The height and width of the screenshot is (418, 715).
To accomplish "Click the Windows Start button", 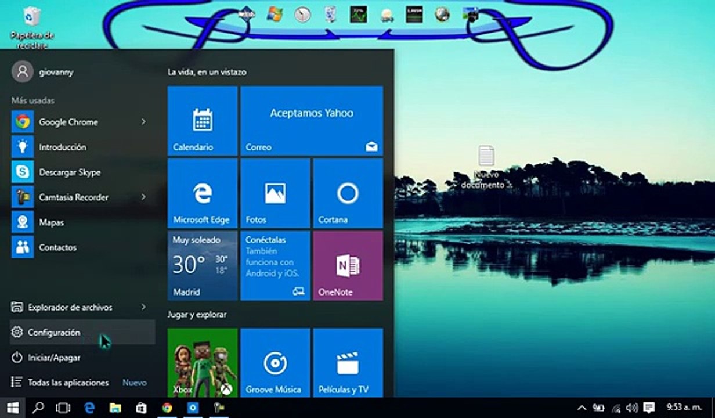I will tap(13, 408).
